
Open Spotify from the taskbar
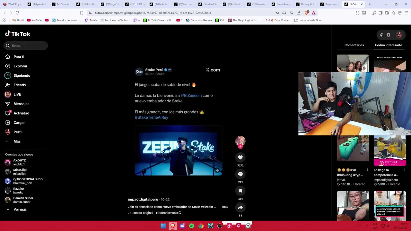click(x=192, y=226)
